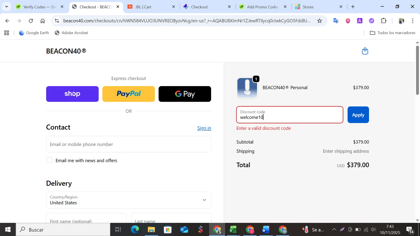
Task: Open the red shield extension icon
Action: click(x=348, y=21)
